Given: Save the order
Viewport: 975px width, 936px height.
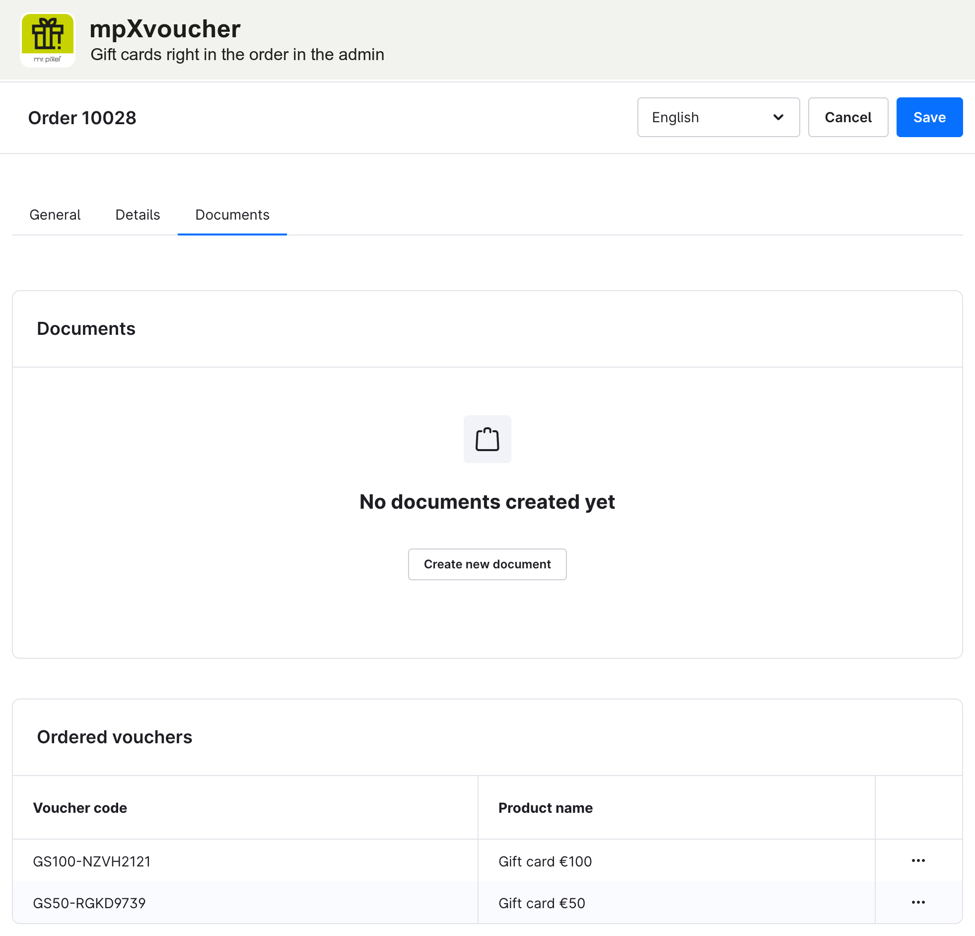Looking at the screenshot, I should point(929,118).
